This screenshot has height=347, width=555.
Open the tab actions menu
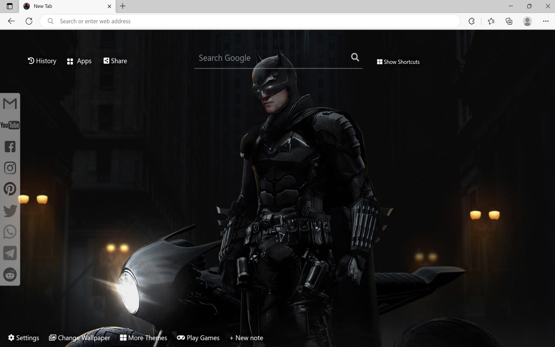pos(10,6)
